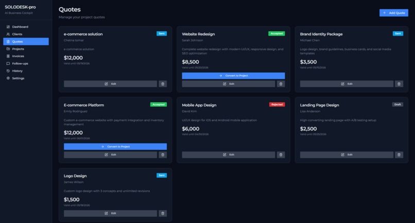The image size is (415, 223).
Task: Click the $8,500 quote amount
Action: tap(191, 62)
